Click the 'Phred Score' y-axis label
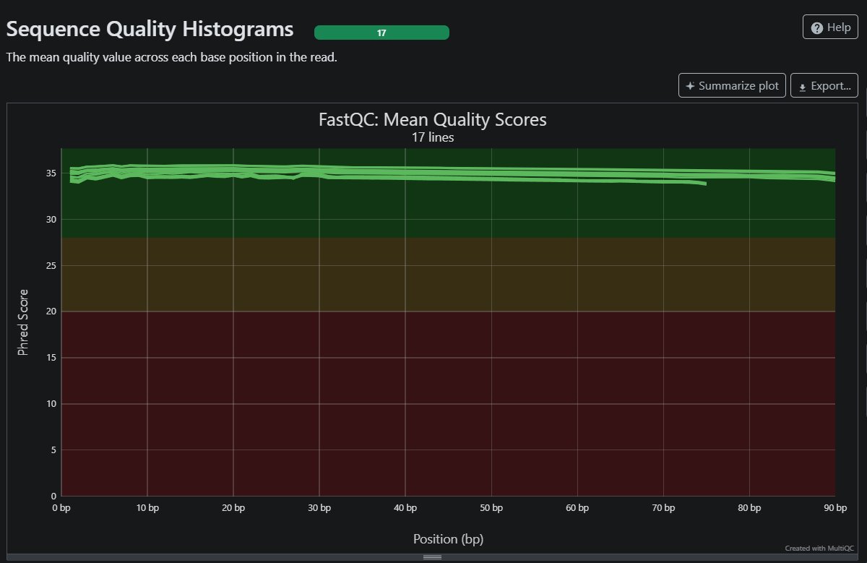 click(23, 322)
